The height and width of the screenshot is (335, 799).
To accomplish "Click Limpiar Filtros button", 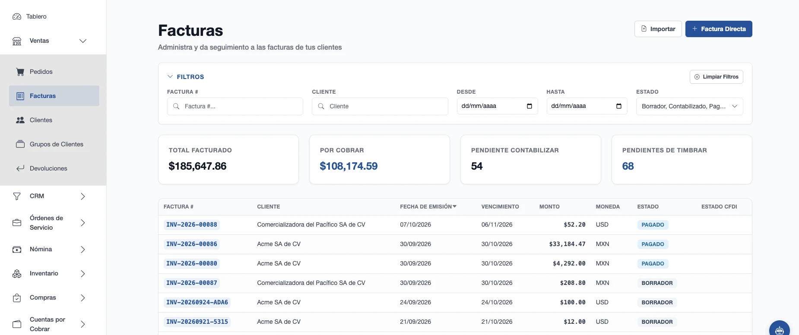I will click(x=717, y=77).
